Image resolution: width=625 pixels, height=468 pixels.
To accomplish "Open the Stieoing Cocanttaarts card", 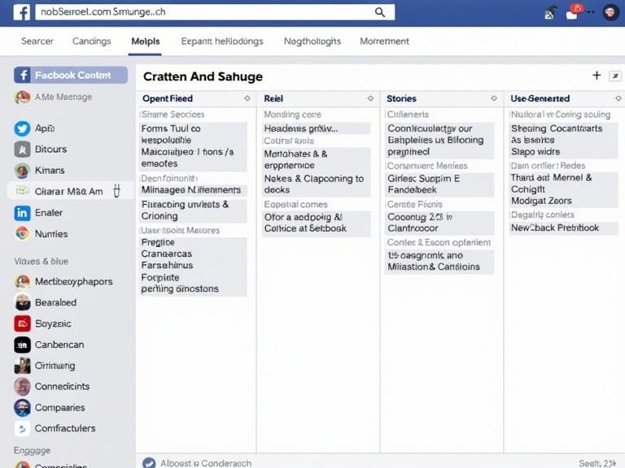I will click(x=564, y=140).
